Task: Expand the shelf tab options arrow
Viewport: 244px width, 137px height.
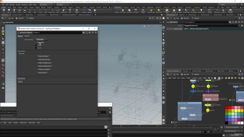Action: pyautogui.click(x=112, y=8)
